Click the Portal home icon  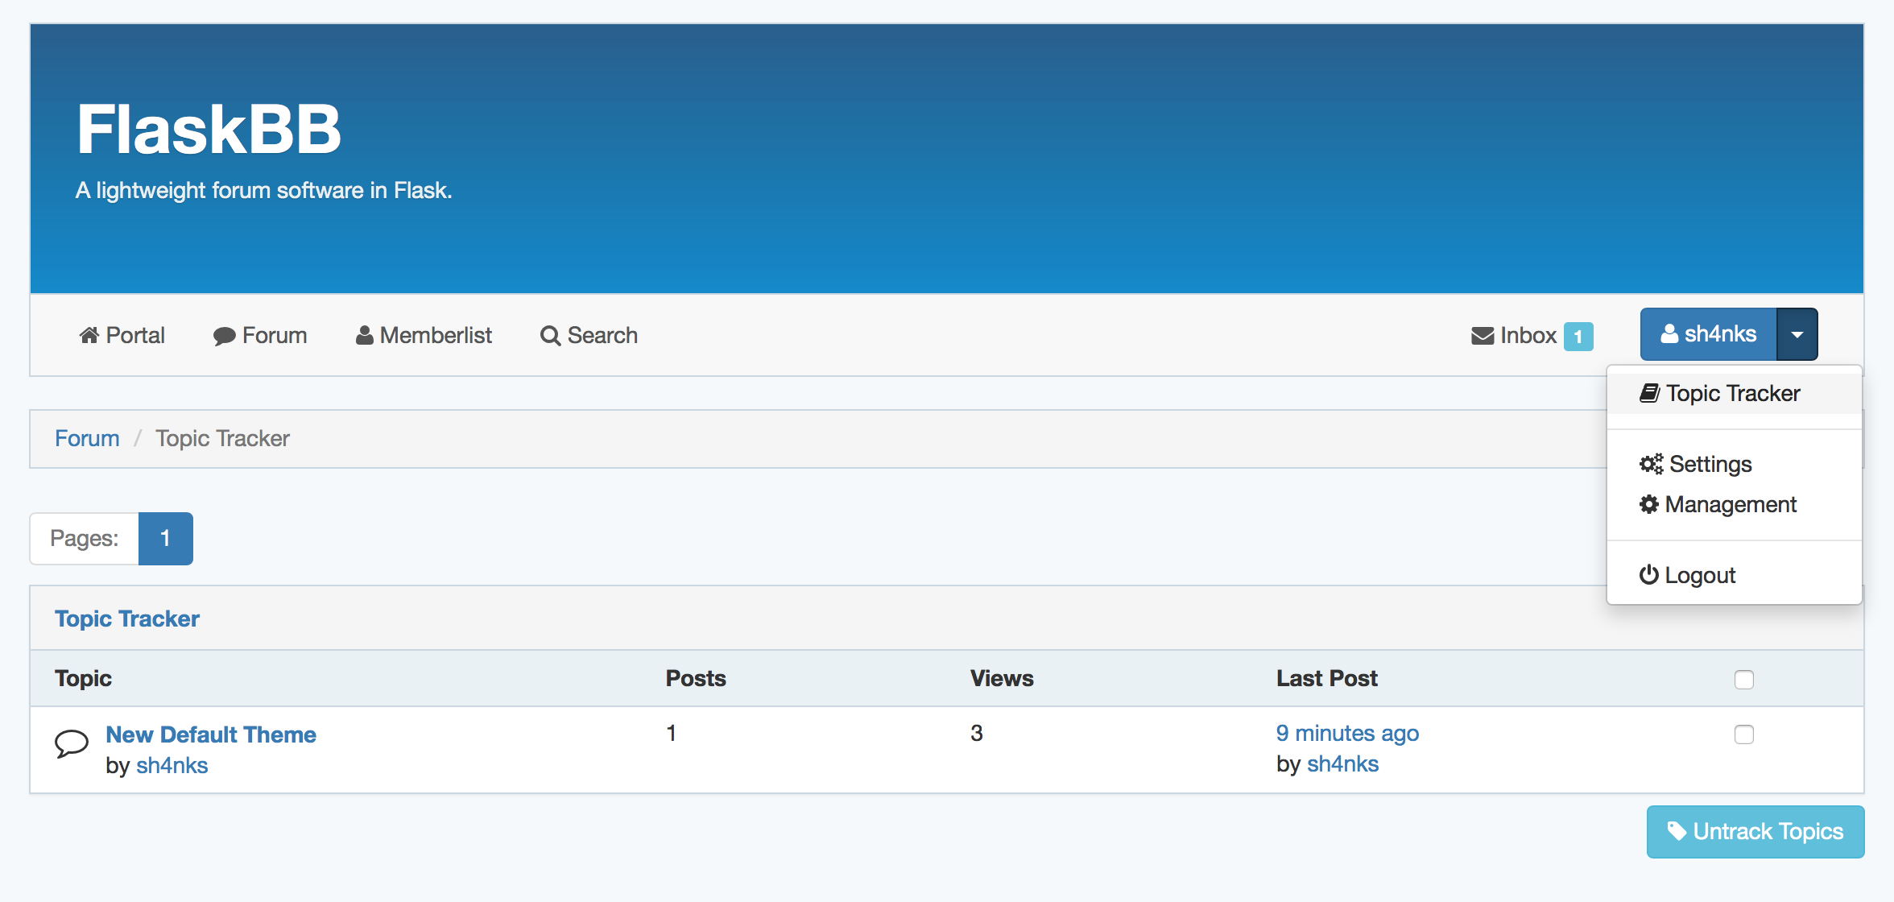[89, 335]
